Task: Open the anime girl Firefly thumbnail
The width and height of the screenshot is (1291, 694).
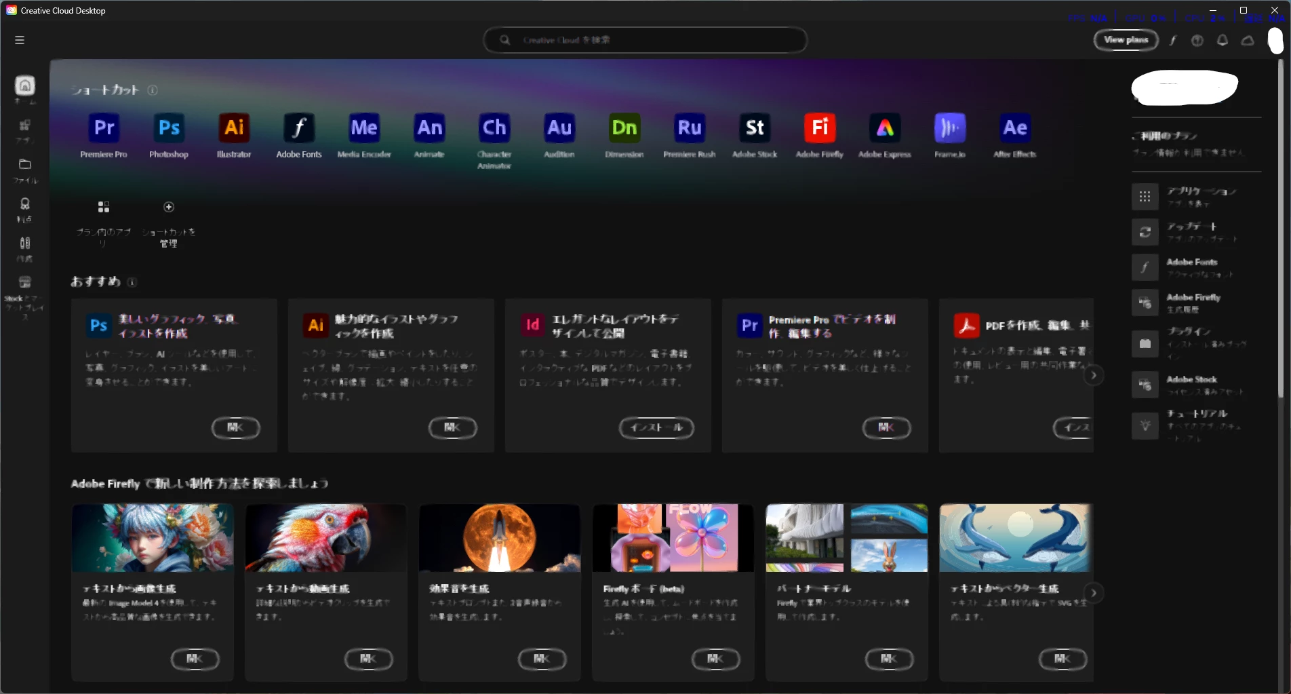Action: [153, 538]
